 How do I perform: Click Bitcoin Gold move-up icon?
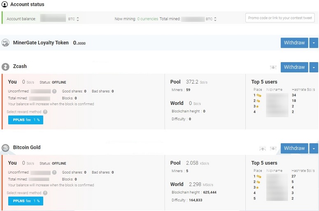pos(263,148)
